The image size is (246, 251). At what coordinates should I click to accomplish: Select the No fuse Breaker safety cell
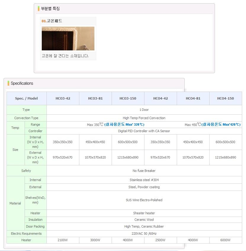[144, 171]
